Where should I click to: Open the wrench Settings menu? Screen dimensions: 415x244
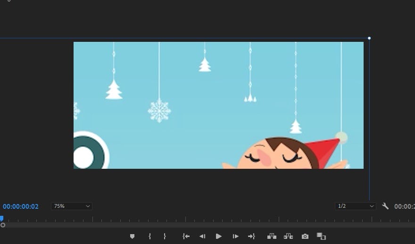(x=385, y=206)
